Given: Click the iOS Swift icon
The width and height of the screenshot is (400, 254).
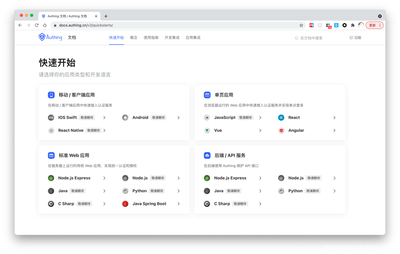Looking at the screenshot, I should (x=51, y=117).
